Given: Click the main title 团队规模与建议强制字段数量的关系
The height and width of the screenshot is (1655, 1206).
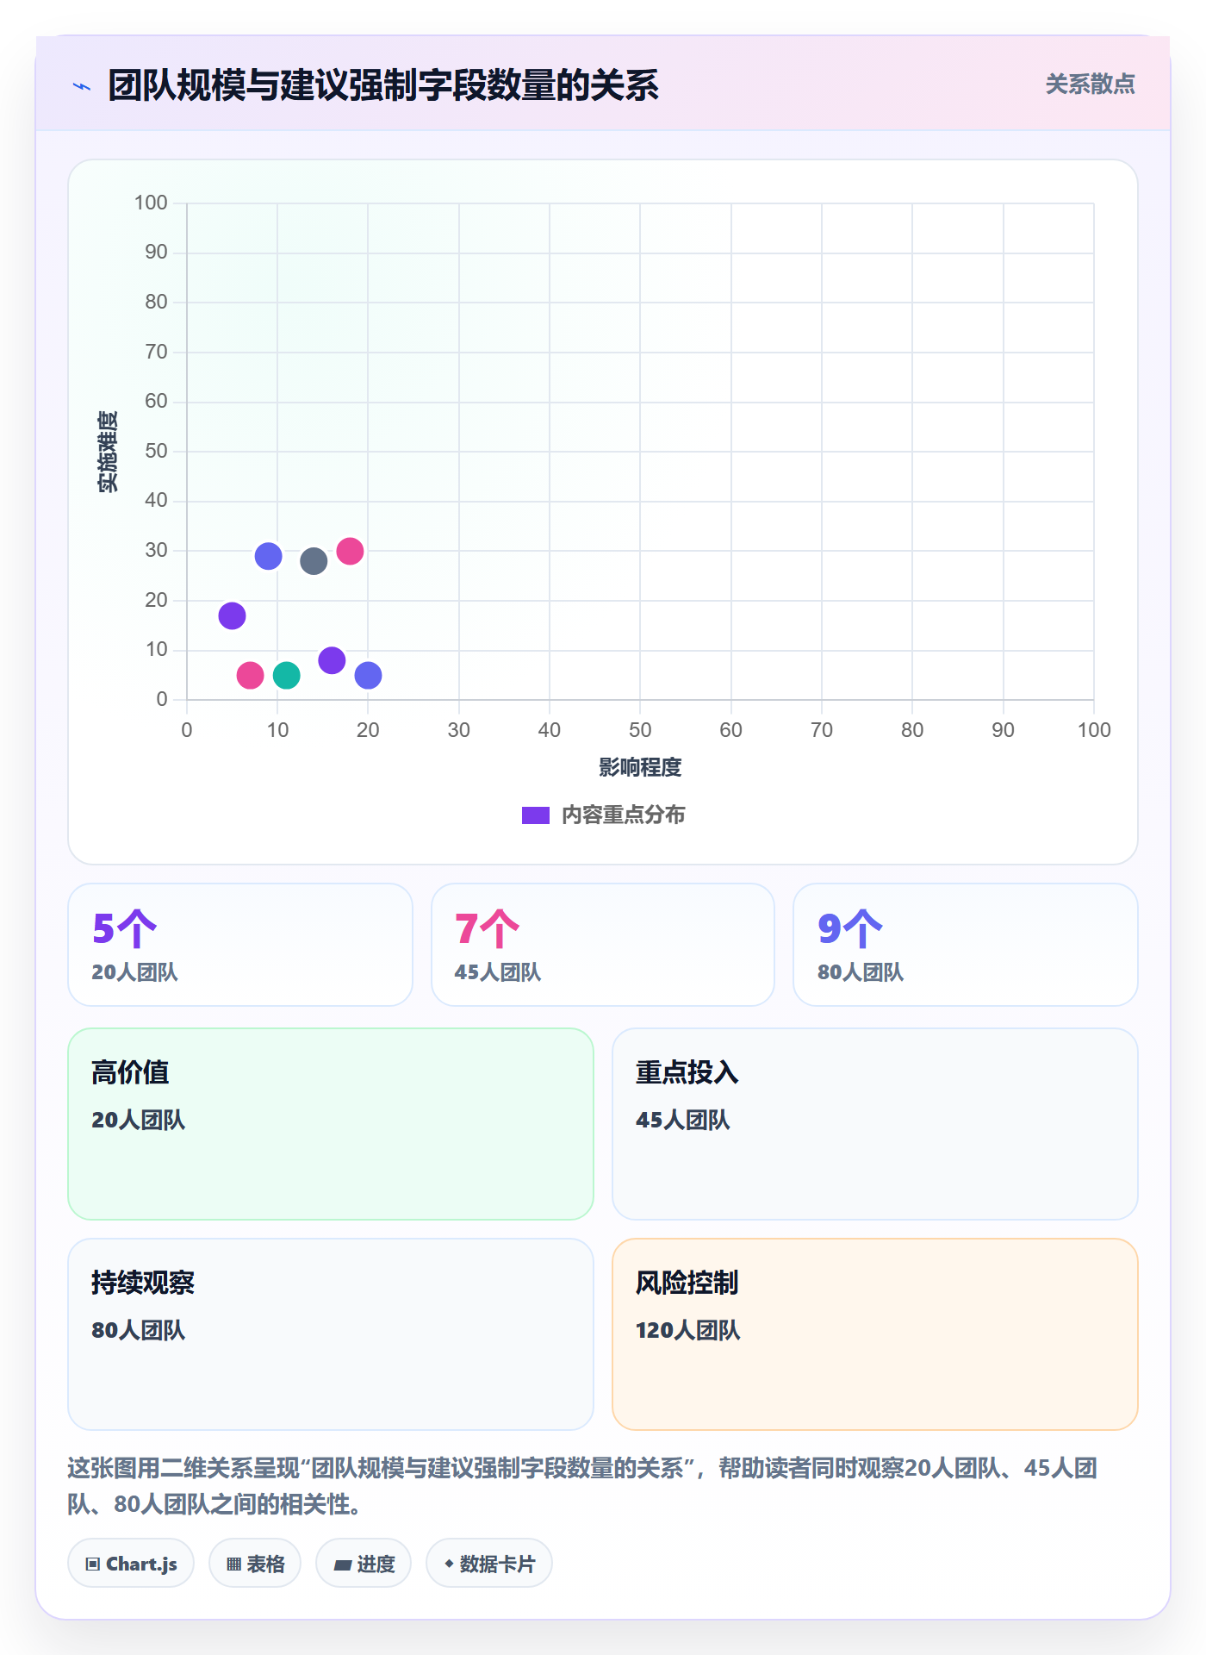Looking at the screenshot, I should click(383, 85).
